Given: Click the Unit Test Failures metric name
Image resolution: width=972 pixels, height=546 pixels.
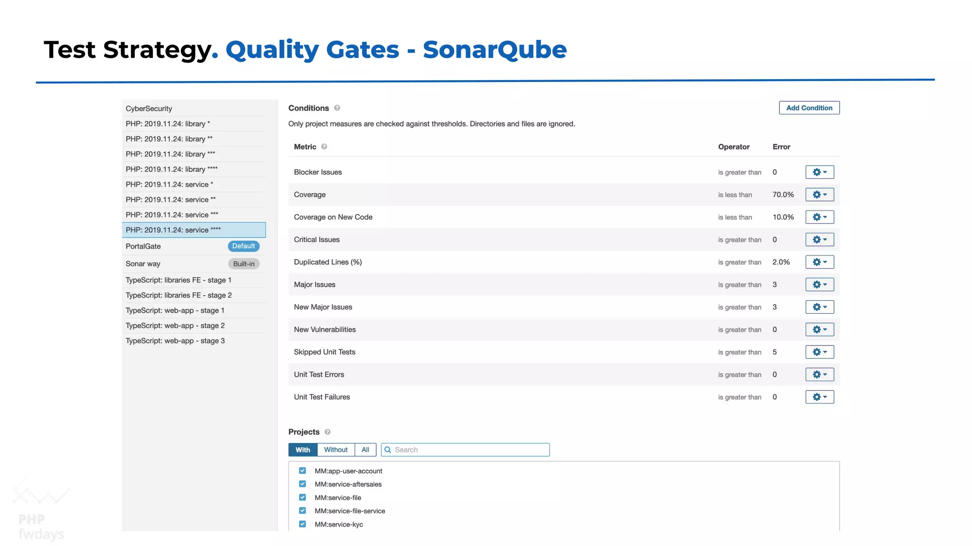Looking at the screenshot, I should pyautogui.click(x=322, y=397).
